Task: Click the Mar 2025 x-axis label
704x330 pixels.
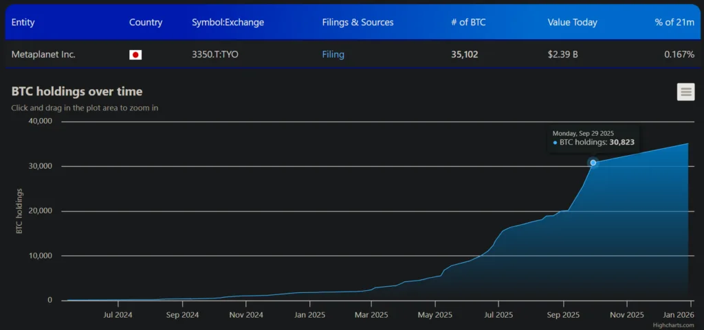Action: [371, 315]
